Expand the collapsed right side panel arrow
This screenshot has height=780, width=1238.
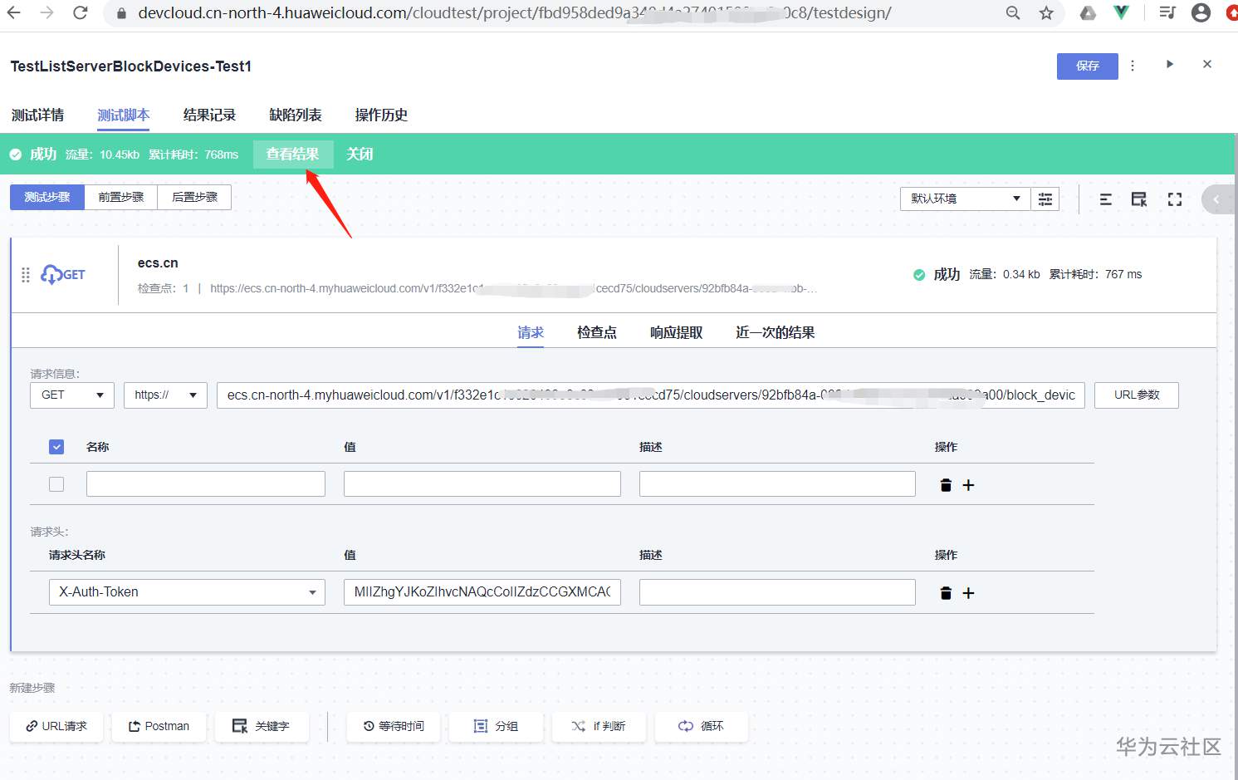coord(1217,199)
